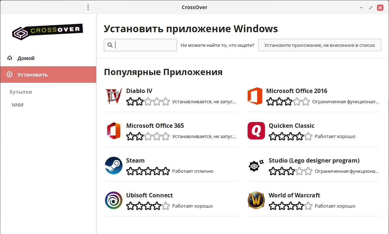This screenshot has height=234, width=389.
Task: Select the Lego Studio gear icon
Action: (x=256, y=166)
